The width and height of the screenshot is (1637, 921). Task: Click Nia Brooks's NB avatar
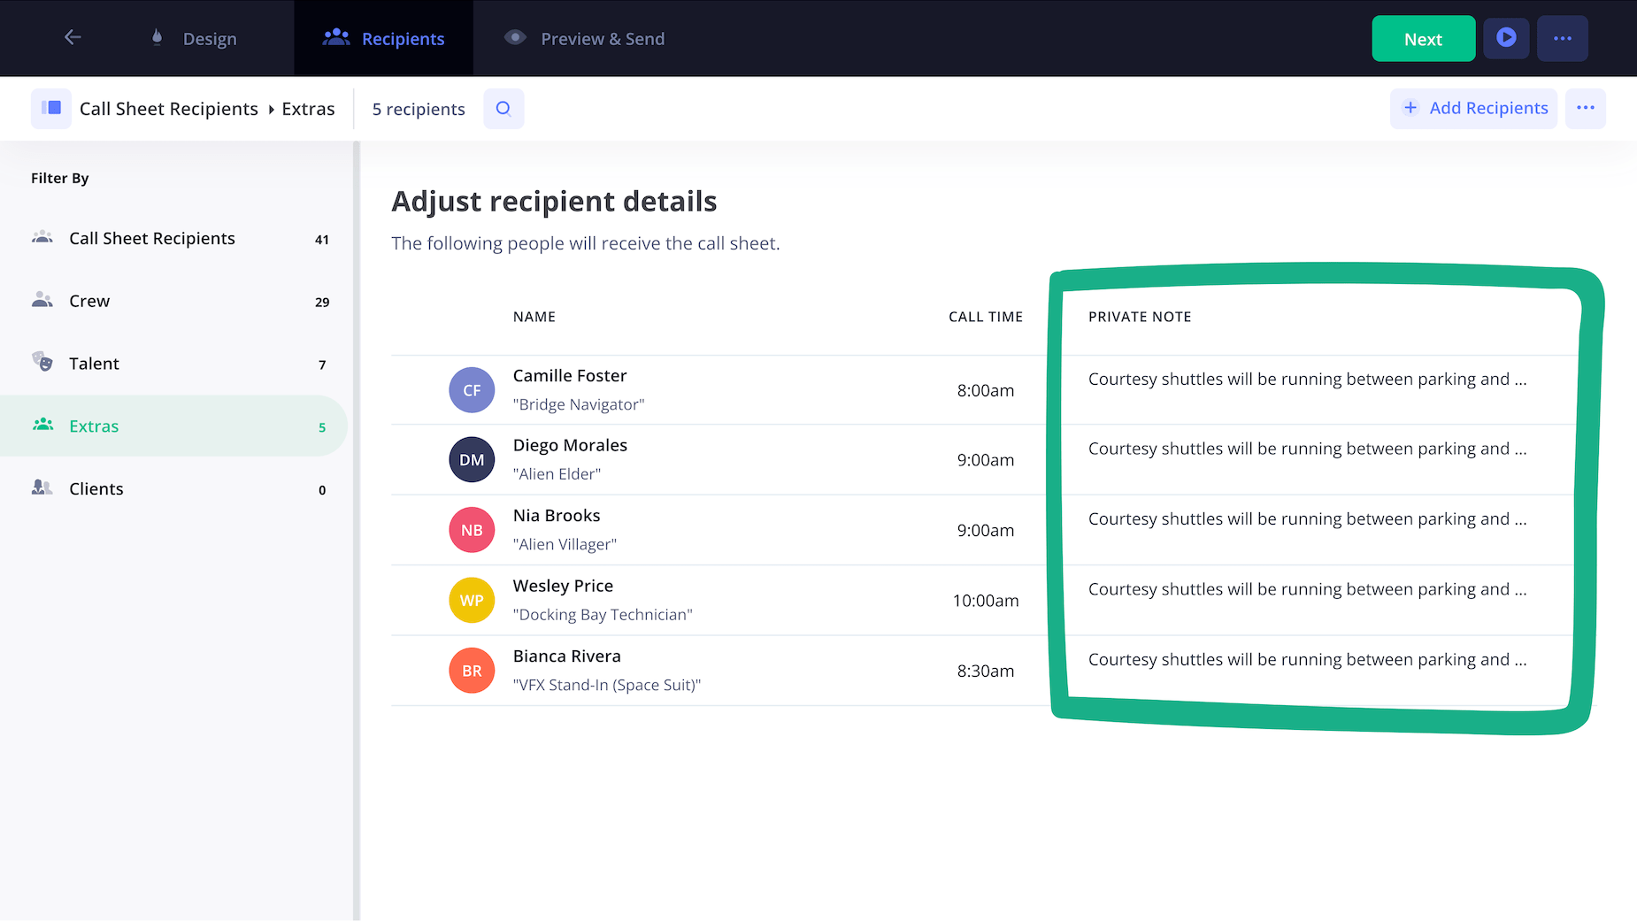[472, 530]
